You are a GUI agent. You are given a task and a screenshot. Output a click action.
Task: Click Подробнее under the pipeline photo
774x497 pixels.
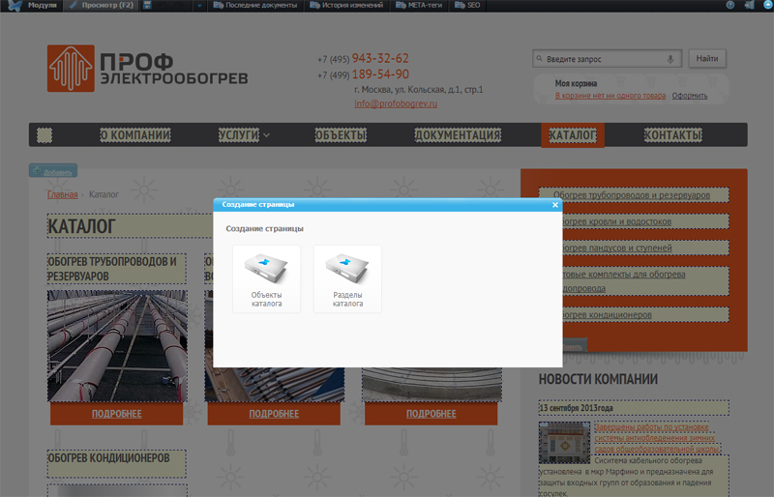coord(116,414)
